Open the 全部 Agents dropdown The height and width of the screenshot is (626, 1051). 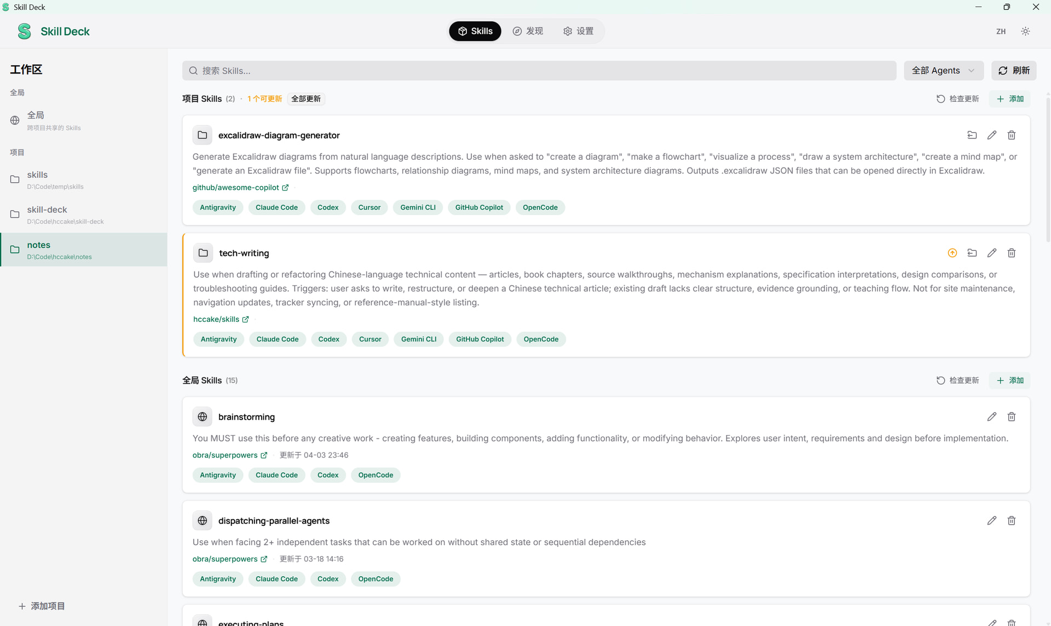[943, 71]
